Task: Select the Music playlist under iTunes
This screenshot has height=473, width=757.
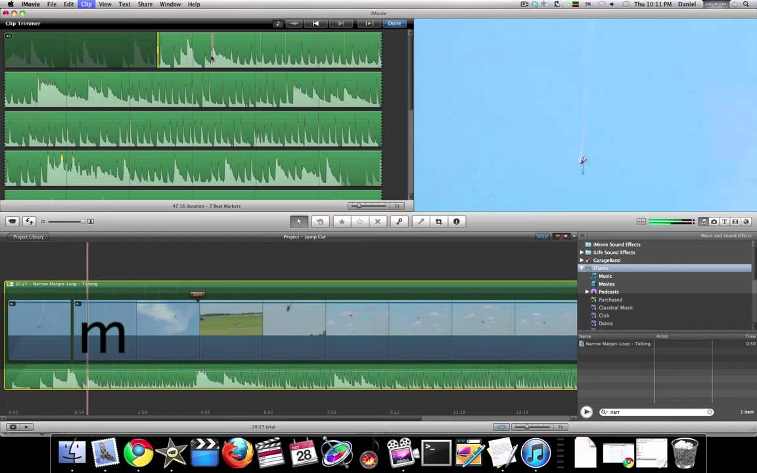Action: [x=605, y=276]
